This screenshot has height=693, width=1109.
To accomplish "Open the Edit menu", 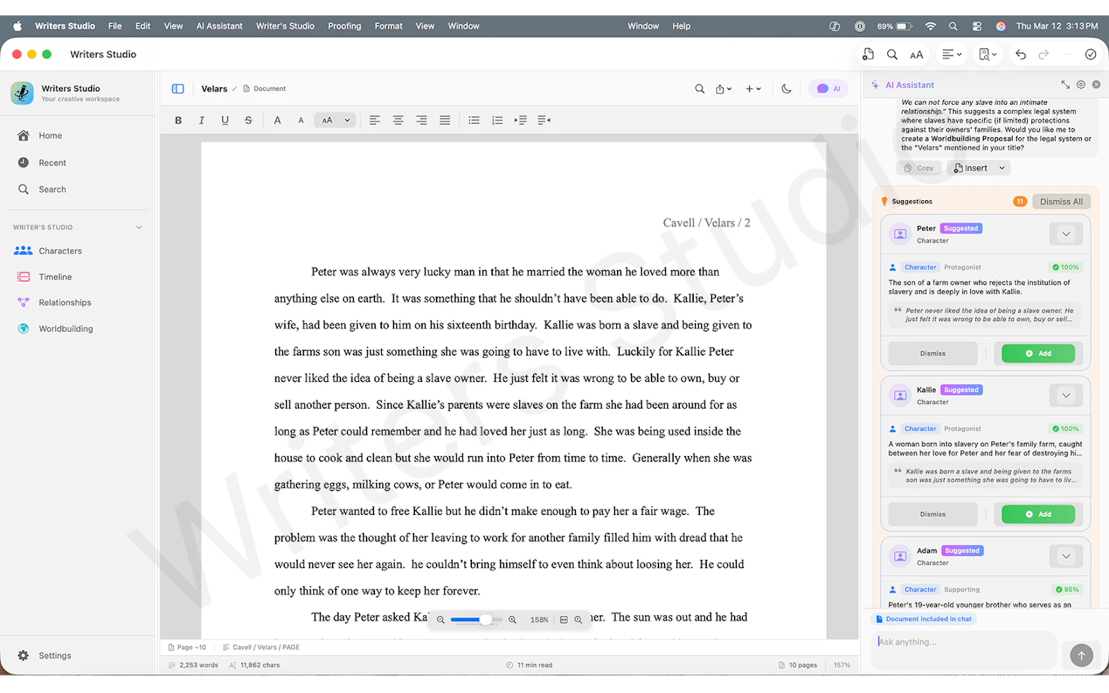I will point(143,26).
